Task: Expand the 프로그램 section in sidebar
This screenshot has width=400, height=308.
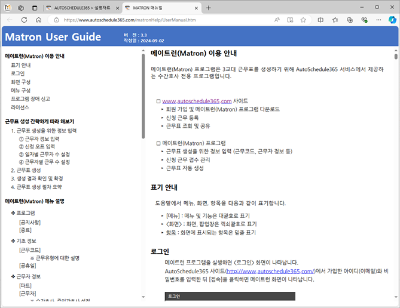Action: (13, 213)
